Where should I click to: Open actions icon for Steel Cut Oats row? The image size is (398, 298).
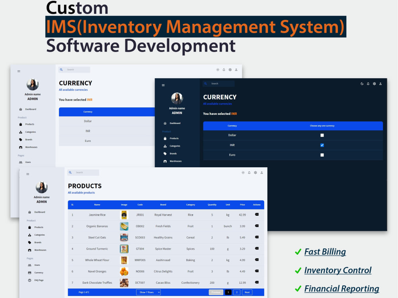click(x=257, y=237)
